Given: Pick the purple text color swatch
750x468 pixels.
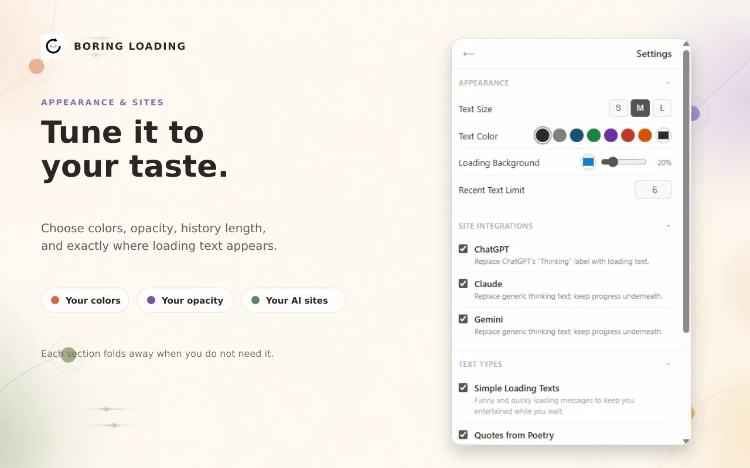Looking at the screenshot, I should click(x=611, y=136).
